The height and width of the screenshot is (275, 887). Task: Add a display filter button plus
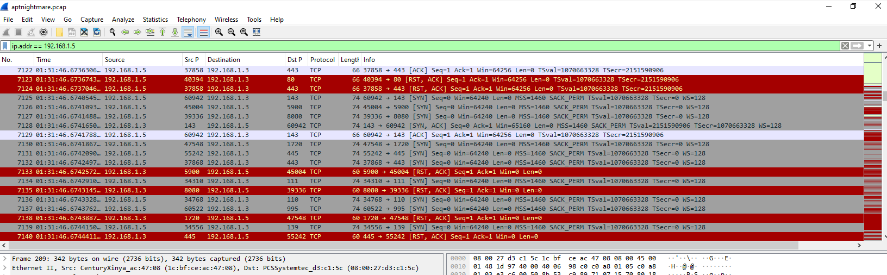pos(879,46)
